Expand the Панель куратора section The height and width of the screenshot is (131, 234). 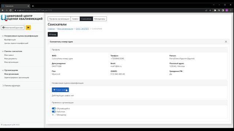click(11, 86)
